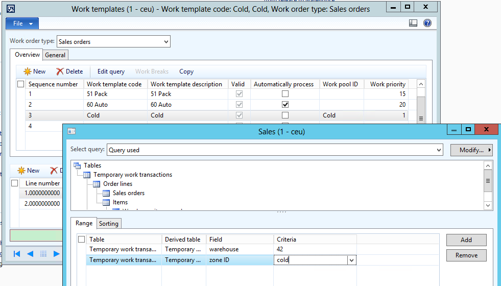Open the zone ID criteria dropdown arrow
Viewport: 501px width, 286px height.
pos(351,260)
